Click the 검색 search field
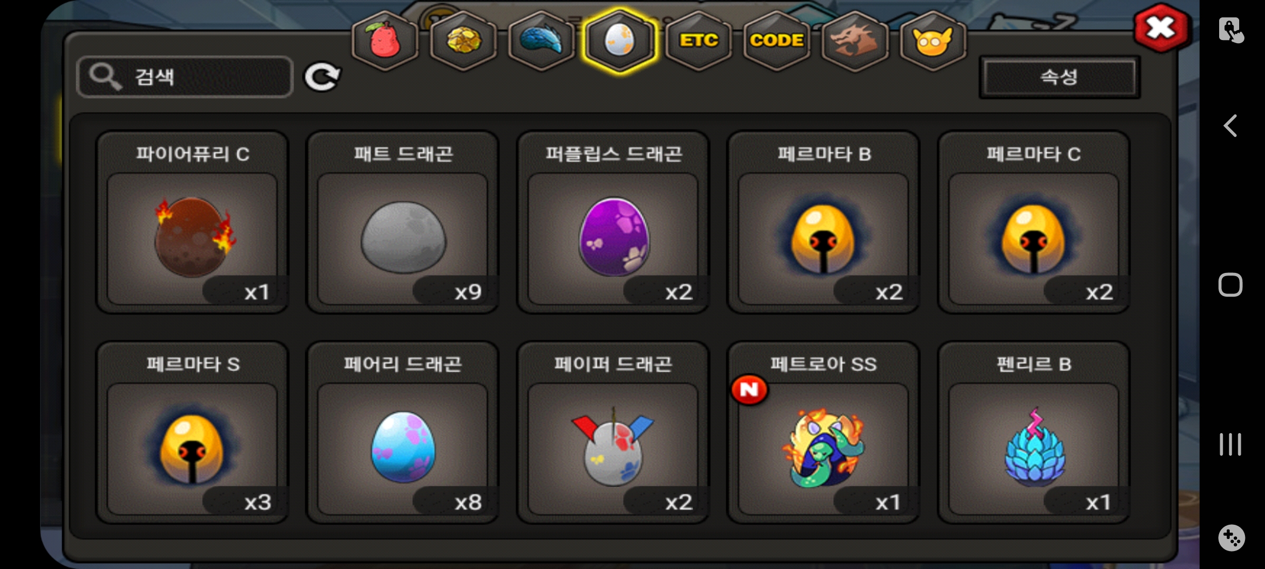Image resolution: width=1265 pixels, height=569 pixels. [184, 77]
